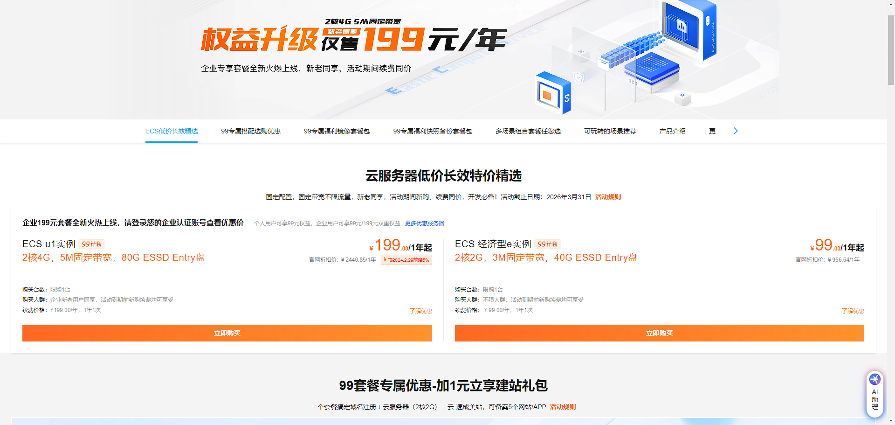Viewport: 895px width, 425px height.
Task: Open the 99专属福利镜像套餐包 tab
Action: pos(337,131)
